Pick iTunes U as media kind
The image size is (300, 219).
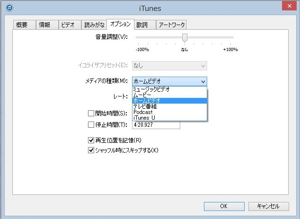(x=170, y=118)
